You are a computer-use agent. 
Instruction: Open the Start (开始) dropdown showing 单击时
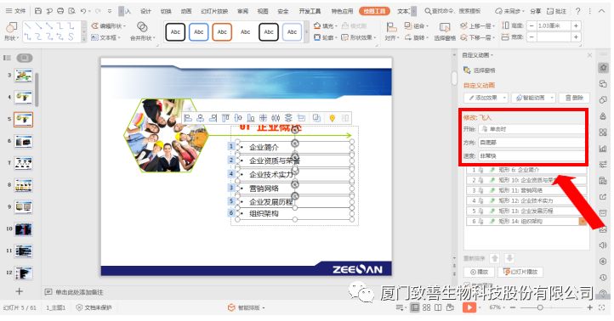[532, 129]
